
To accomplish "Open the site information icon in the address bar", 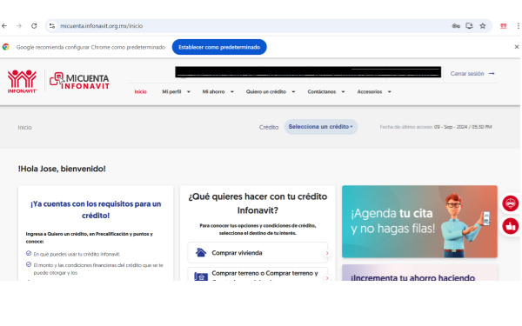I will (52, 26).
